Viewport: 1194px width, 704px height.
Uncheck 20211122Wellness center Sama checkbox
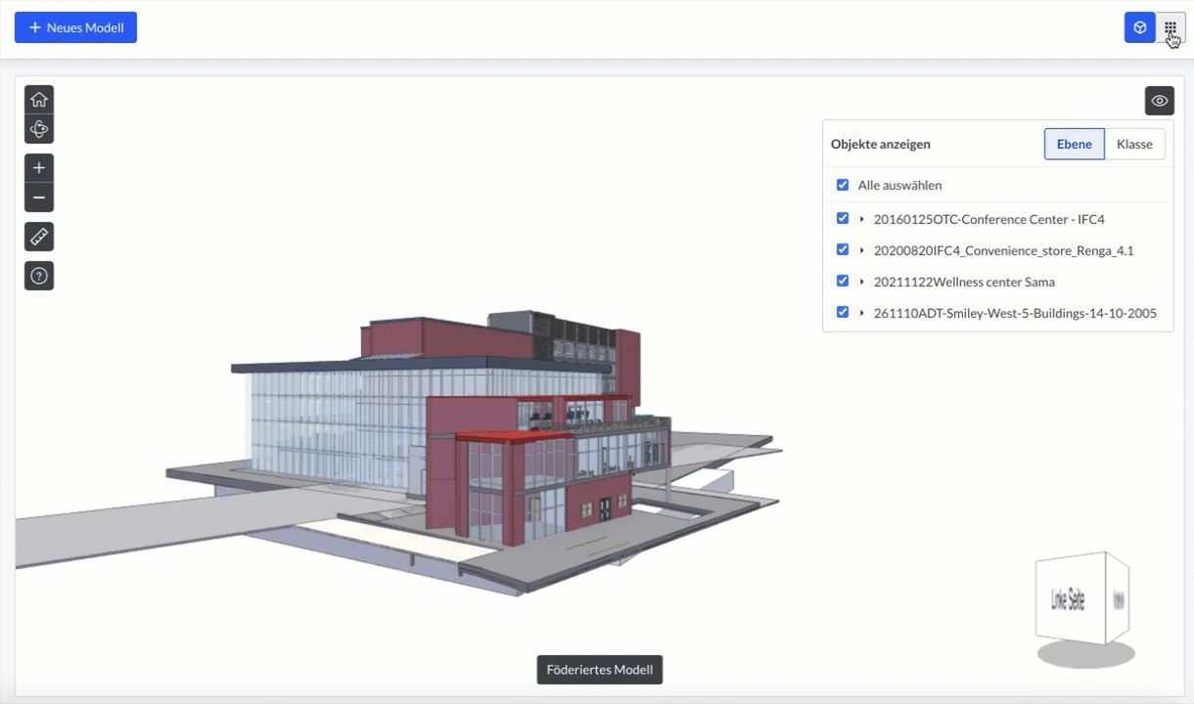[843, 282]
